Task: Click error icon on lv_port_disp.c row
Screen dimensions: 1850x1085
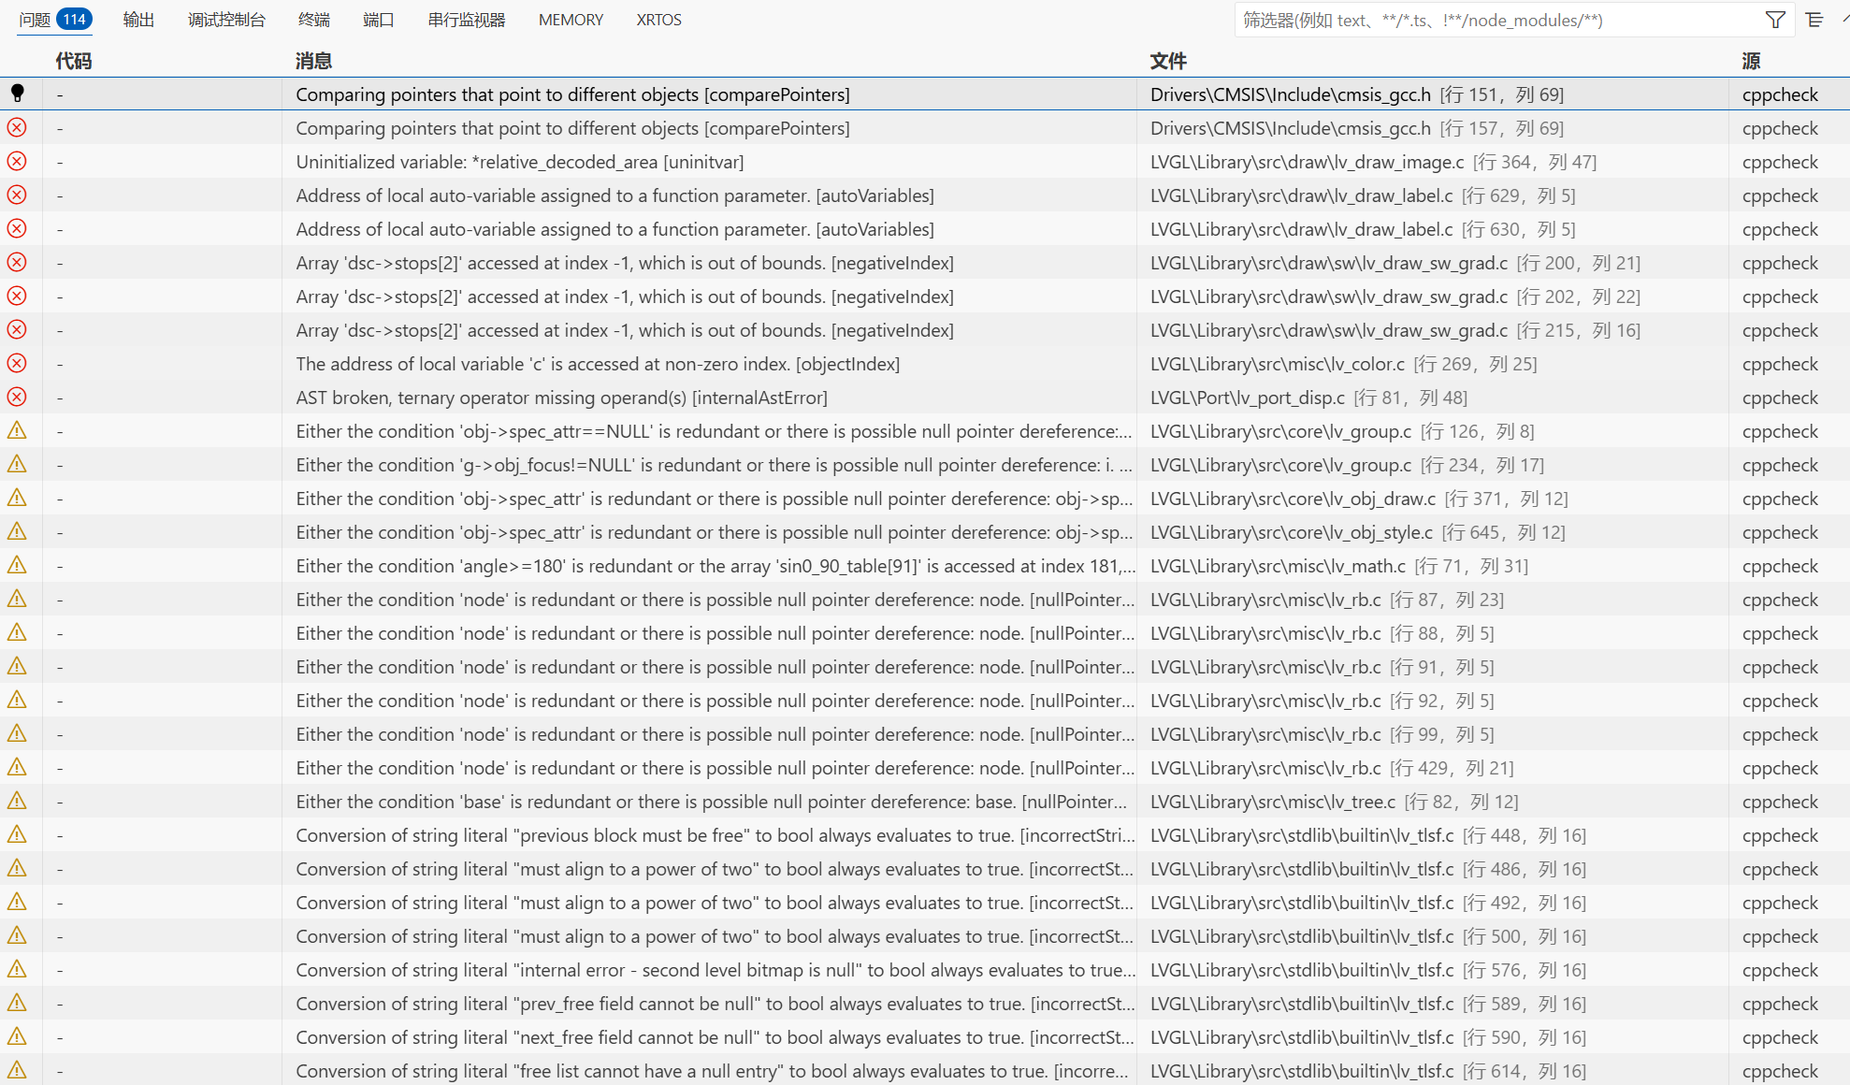Action: tap(17, 397)
